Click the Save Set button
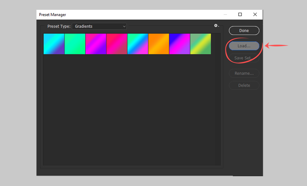The height and width of the screenshot is (186, 307). tap(244, 58)
